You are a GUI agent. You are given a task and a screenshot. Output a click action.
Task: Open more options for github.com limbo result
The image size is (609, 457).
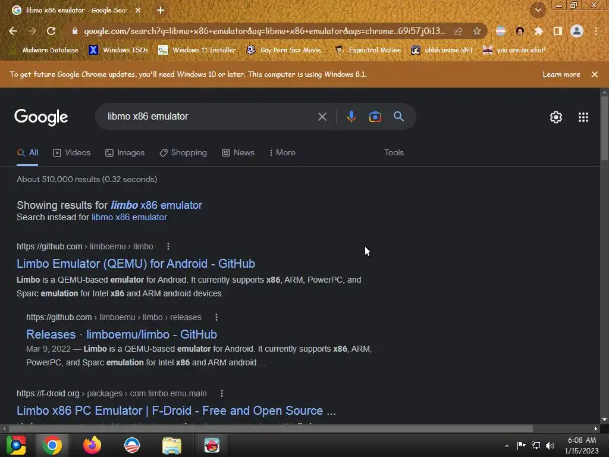click(x=168, y=246)
